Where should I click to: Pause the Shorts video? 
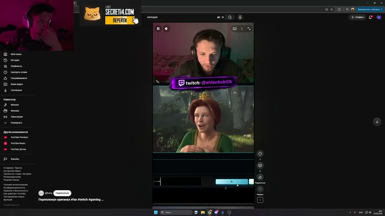point(158,29)
